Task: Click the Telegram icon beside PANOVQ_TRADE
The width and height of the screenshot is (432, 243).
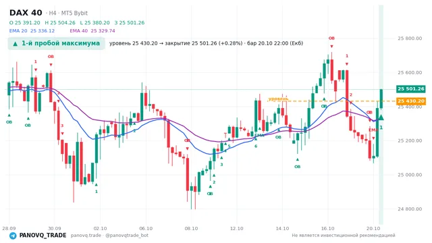Action: point(13,236)
